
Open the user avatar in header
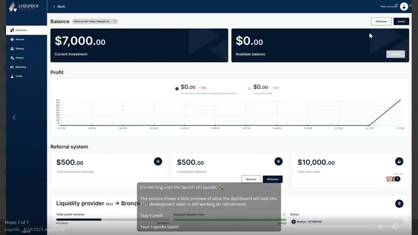(404, 6)
